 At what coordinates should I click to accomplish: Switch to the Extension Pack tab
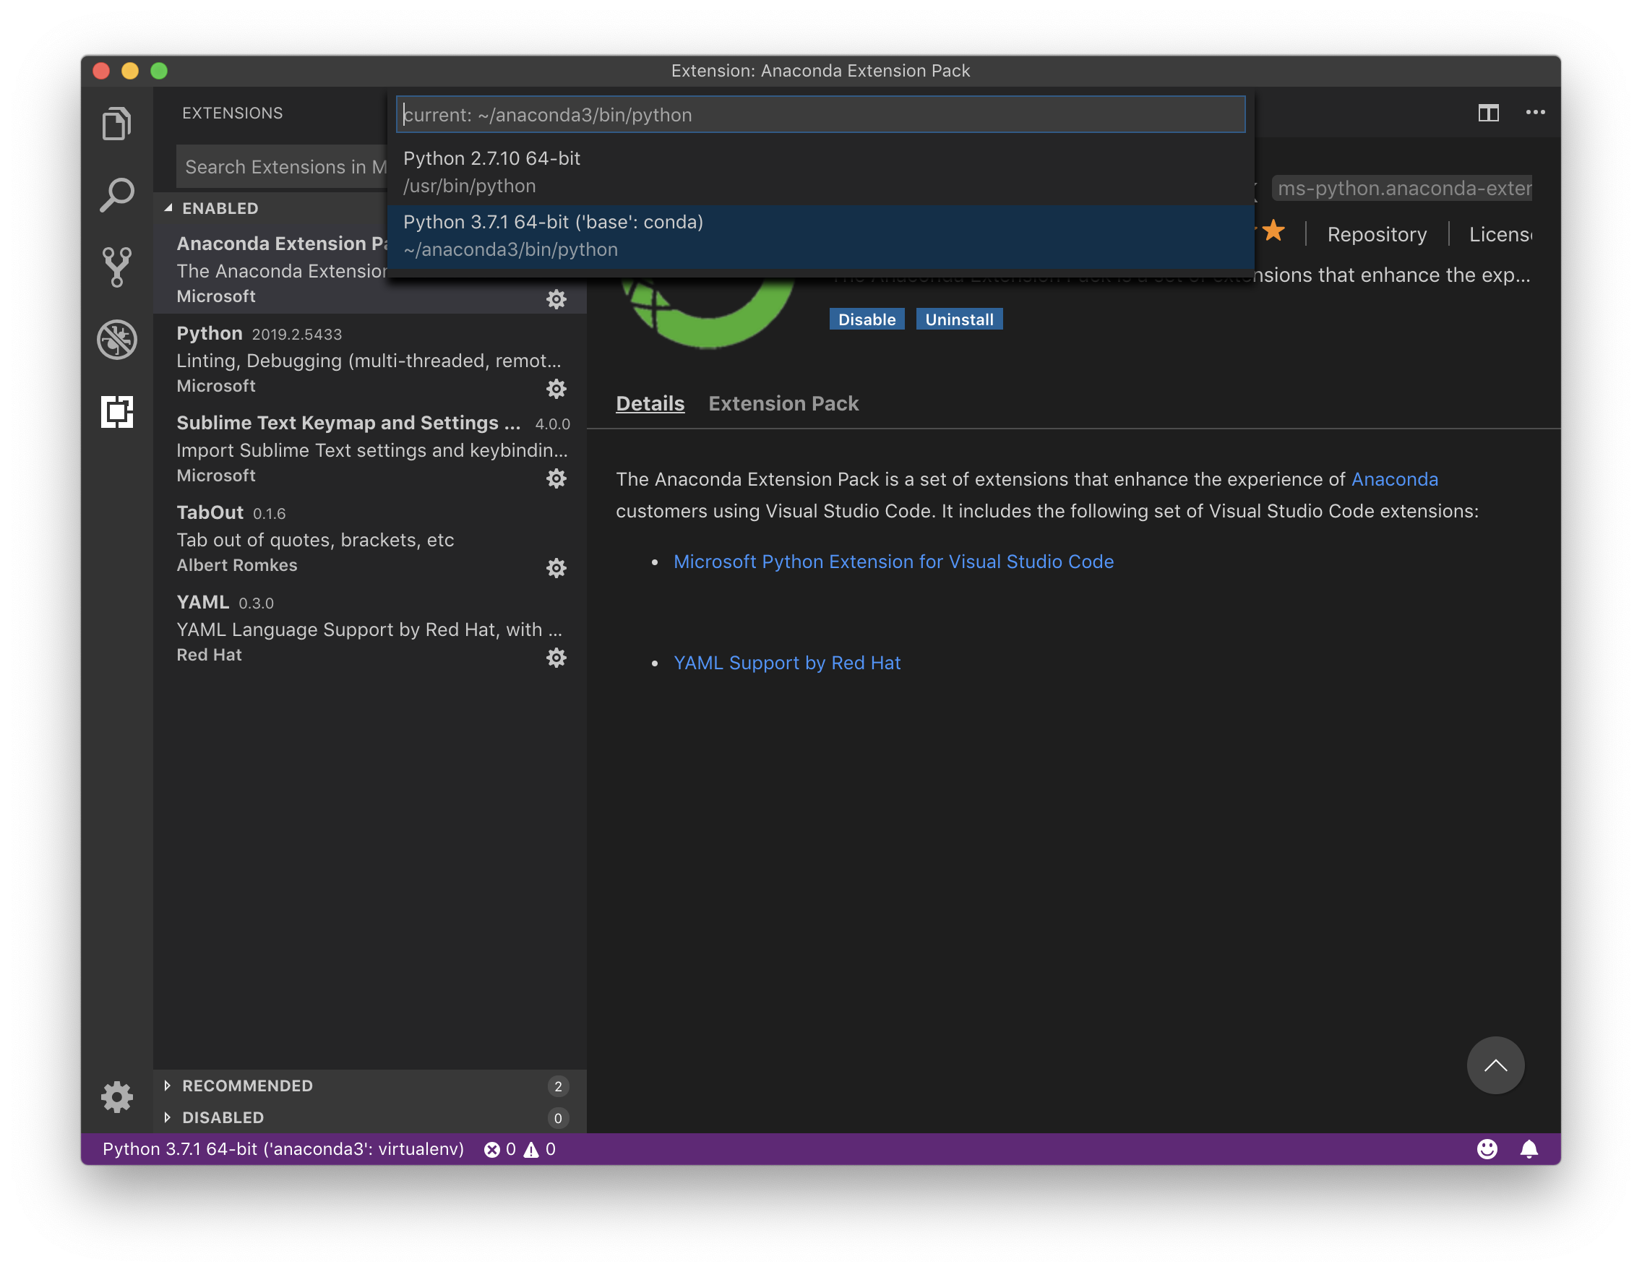tap(783, 404)
